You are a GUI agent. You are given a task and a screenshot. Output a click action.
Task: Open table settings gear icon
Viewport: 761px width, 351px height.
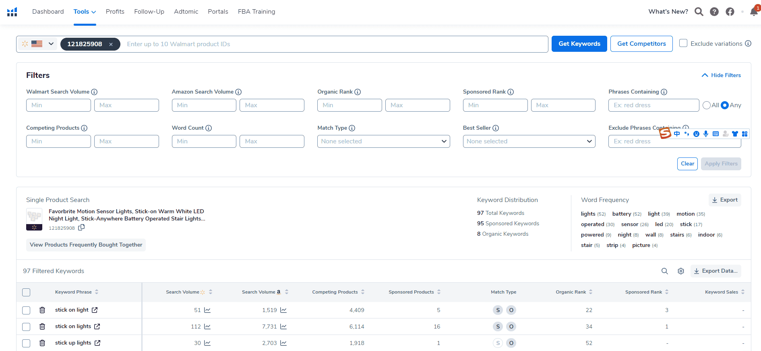click(x=680, y=271)
